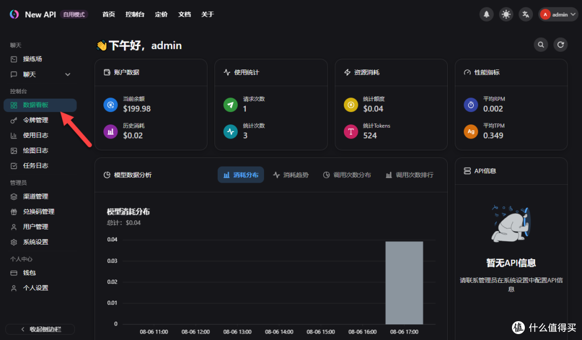This screenshot has width=582, height=340.
Task: Click the 绘图日志 image icon
Action: coord(13,151)
